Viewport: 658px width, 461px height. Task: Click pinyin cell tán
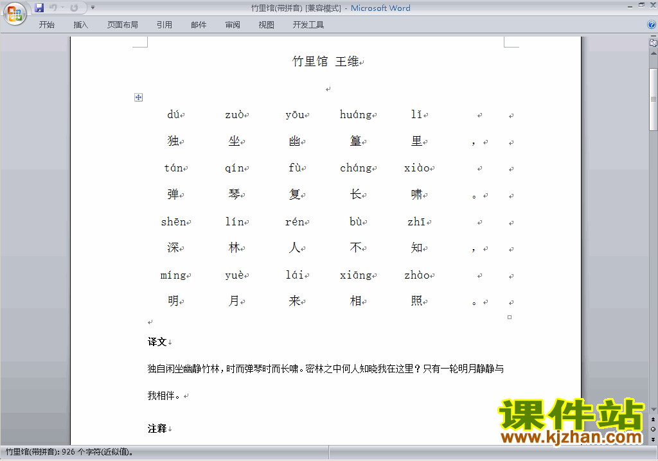point(173,168)
